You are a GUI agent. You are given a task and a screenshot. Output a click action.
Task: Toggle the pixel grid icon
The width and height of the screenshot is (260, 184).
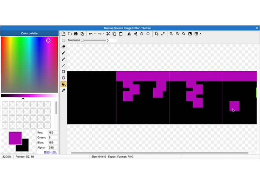click(x=196, y=34)
